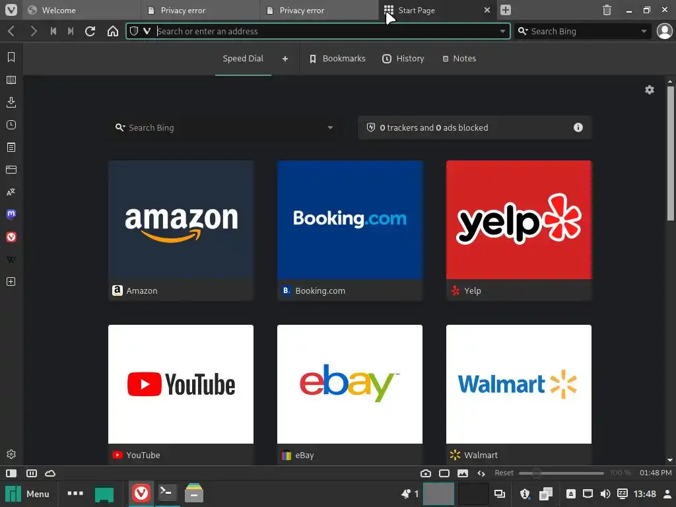
Task: Open page actions code icon
Action: coord(481,473)
